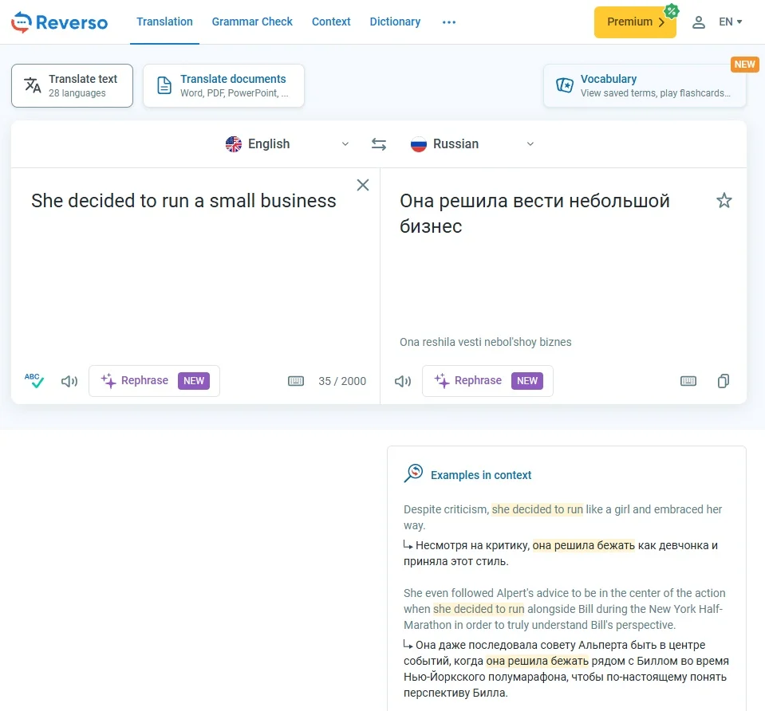Save translation with the star favorite icon
Image resolution: width=765 pixels, height=711 pixels.
click(x=724, y=200)
